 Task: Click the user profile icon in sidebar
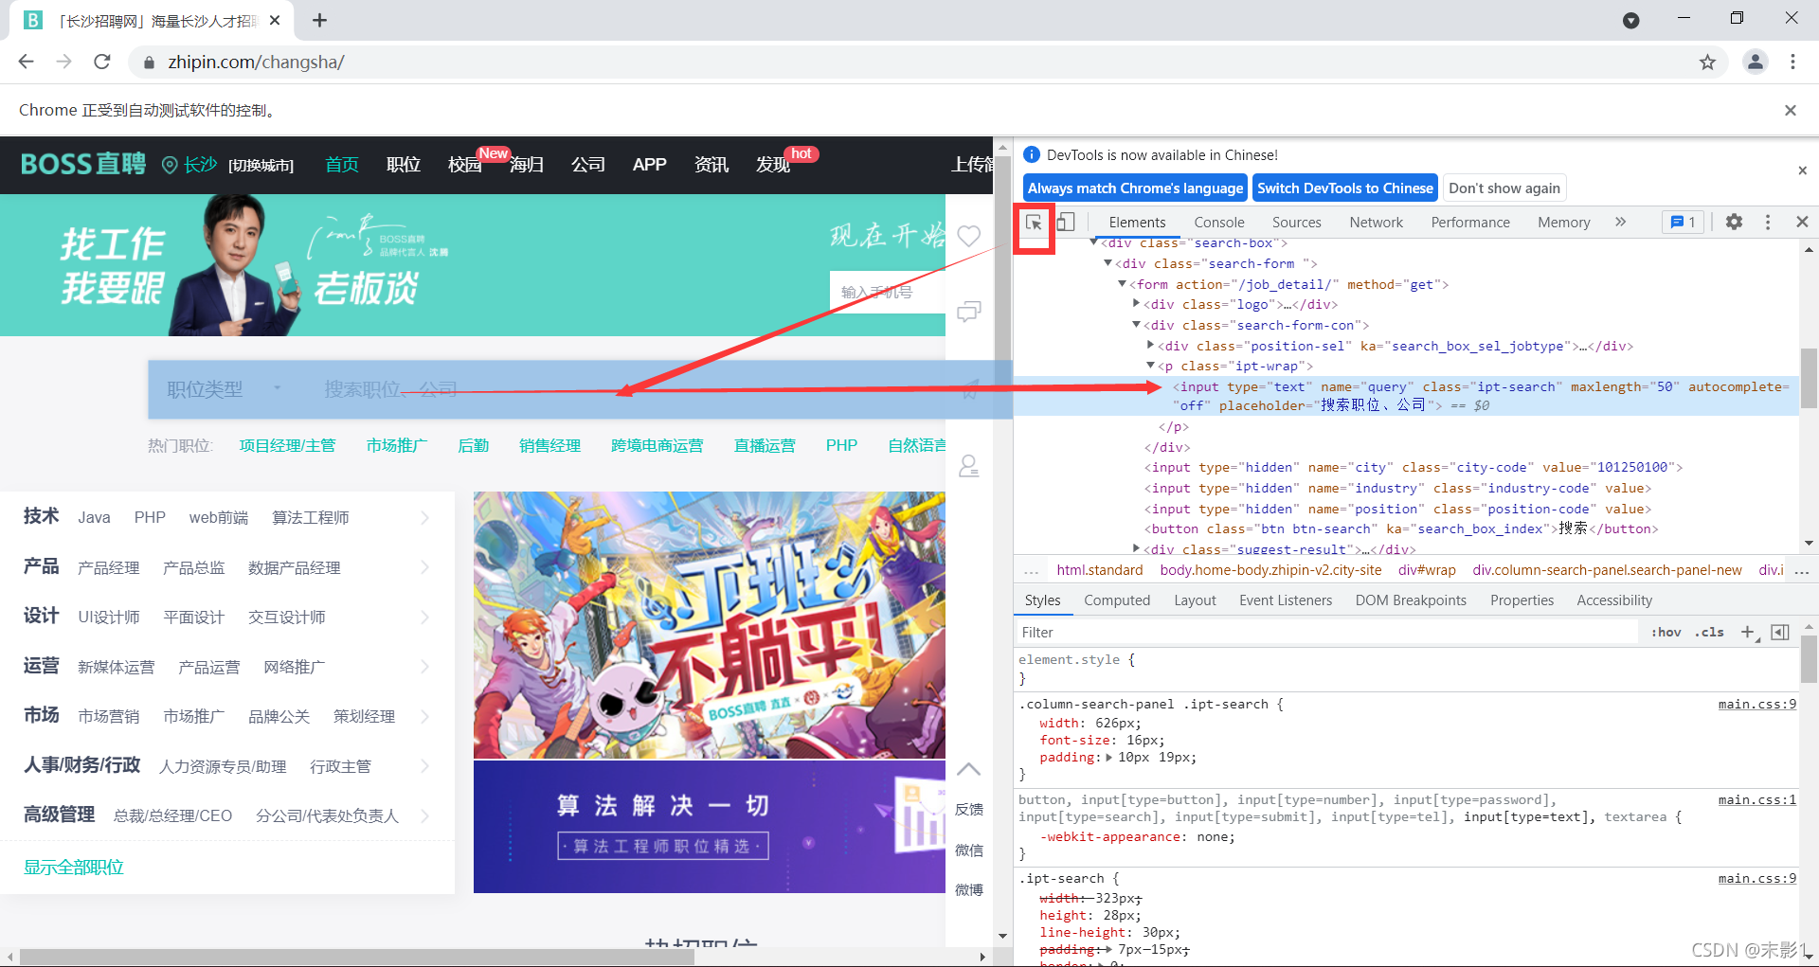point(968,466)
